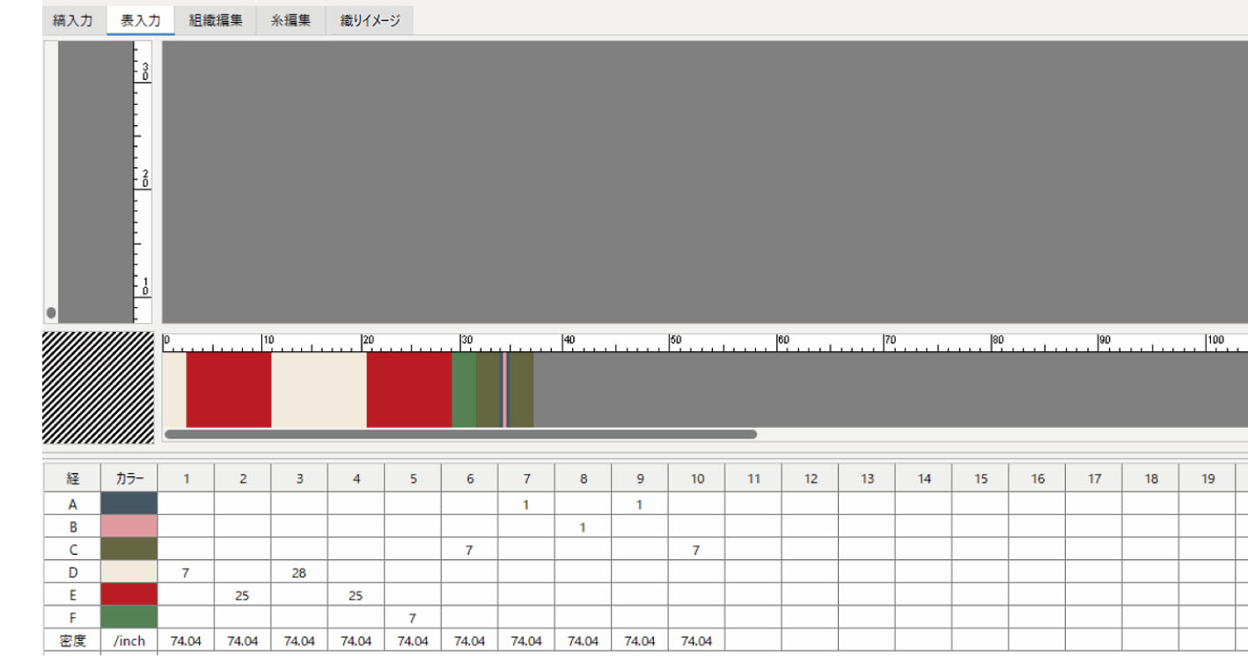Click the density value 74.04 under column 1
The height and width of the screenshot is (656, 1248).
tap(186, 641)
